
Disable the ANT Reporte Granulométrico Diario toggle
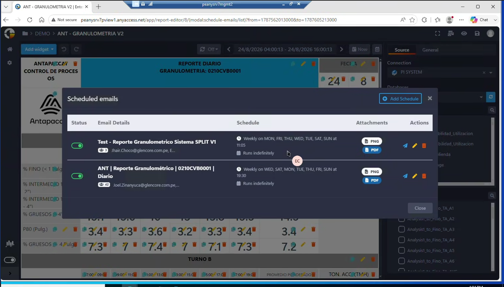pos(77,176)
